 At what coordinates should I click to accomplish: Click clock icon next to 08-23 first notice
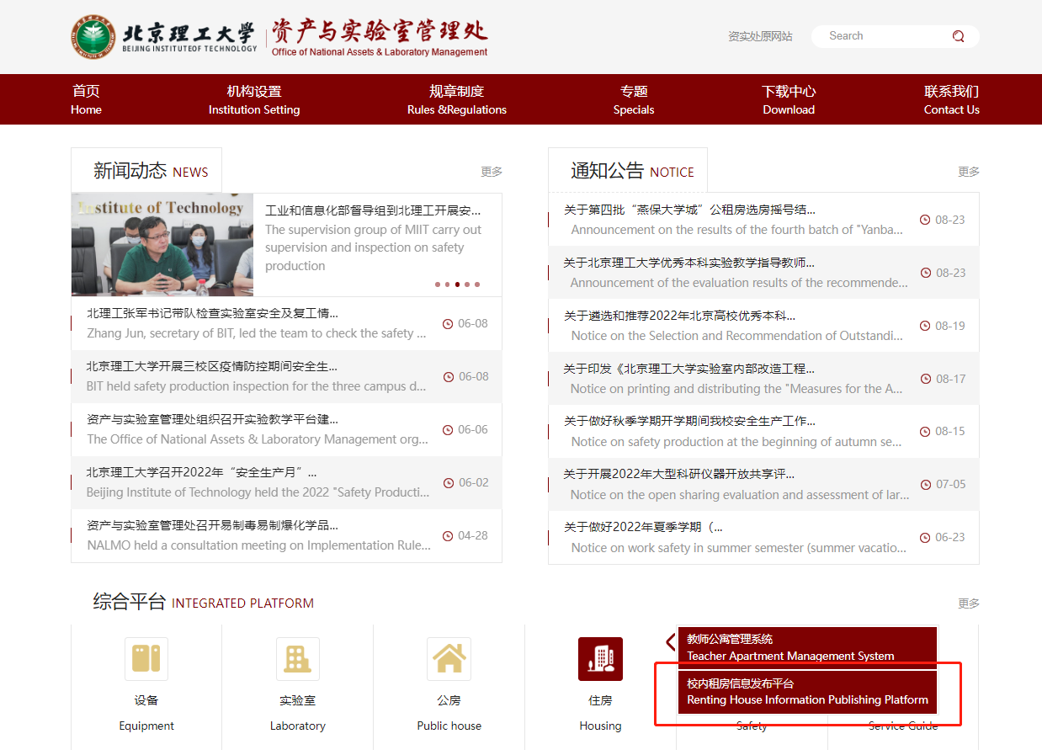[x=925, y=220]
